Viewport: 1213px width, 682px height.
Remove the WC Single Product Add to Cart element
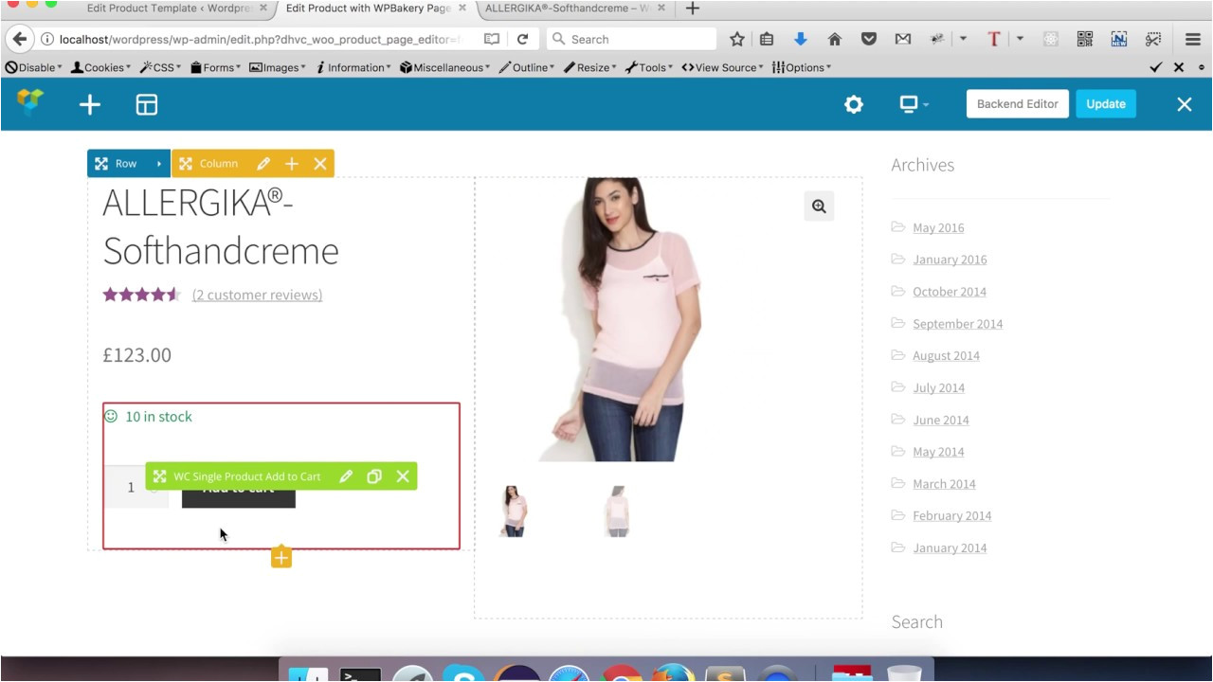coord(403,476)
